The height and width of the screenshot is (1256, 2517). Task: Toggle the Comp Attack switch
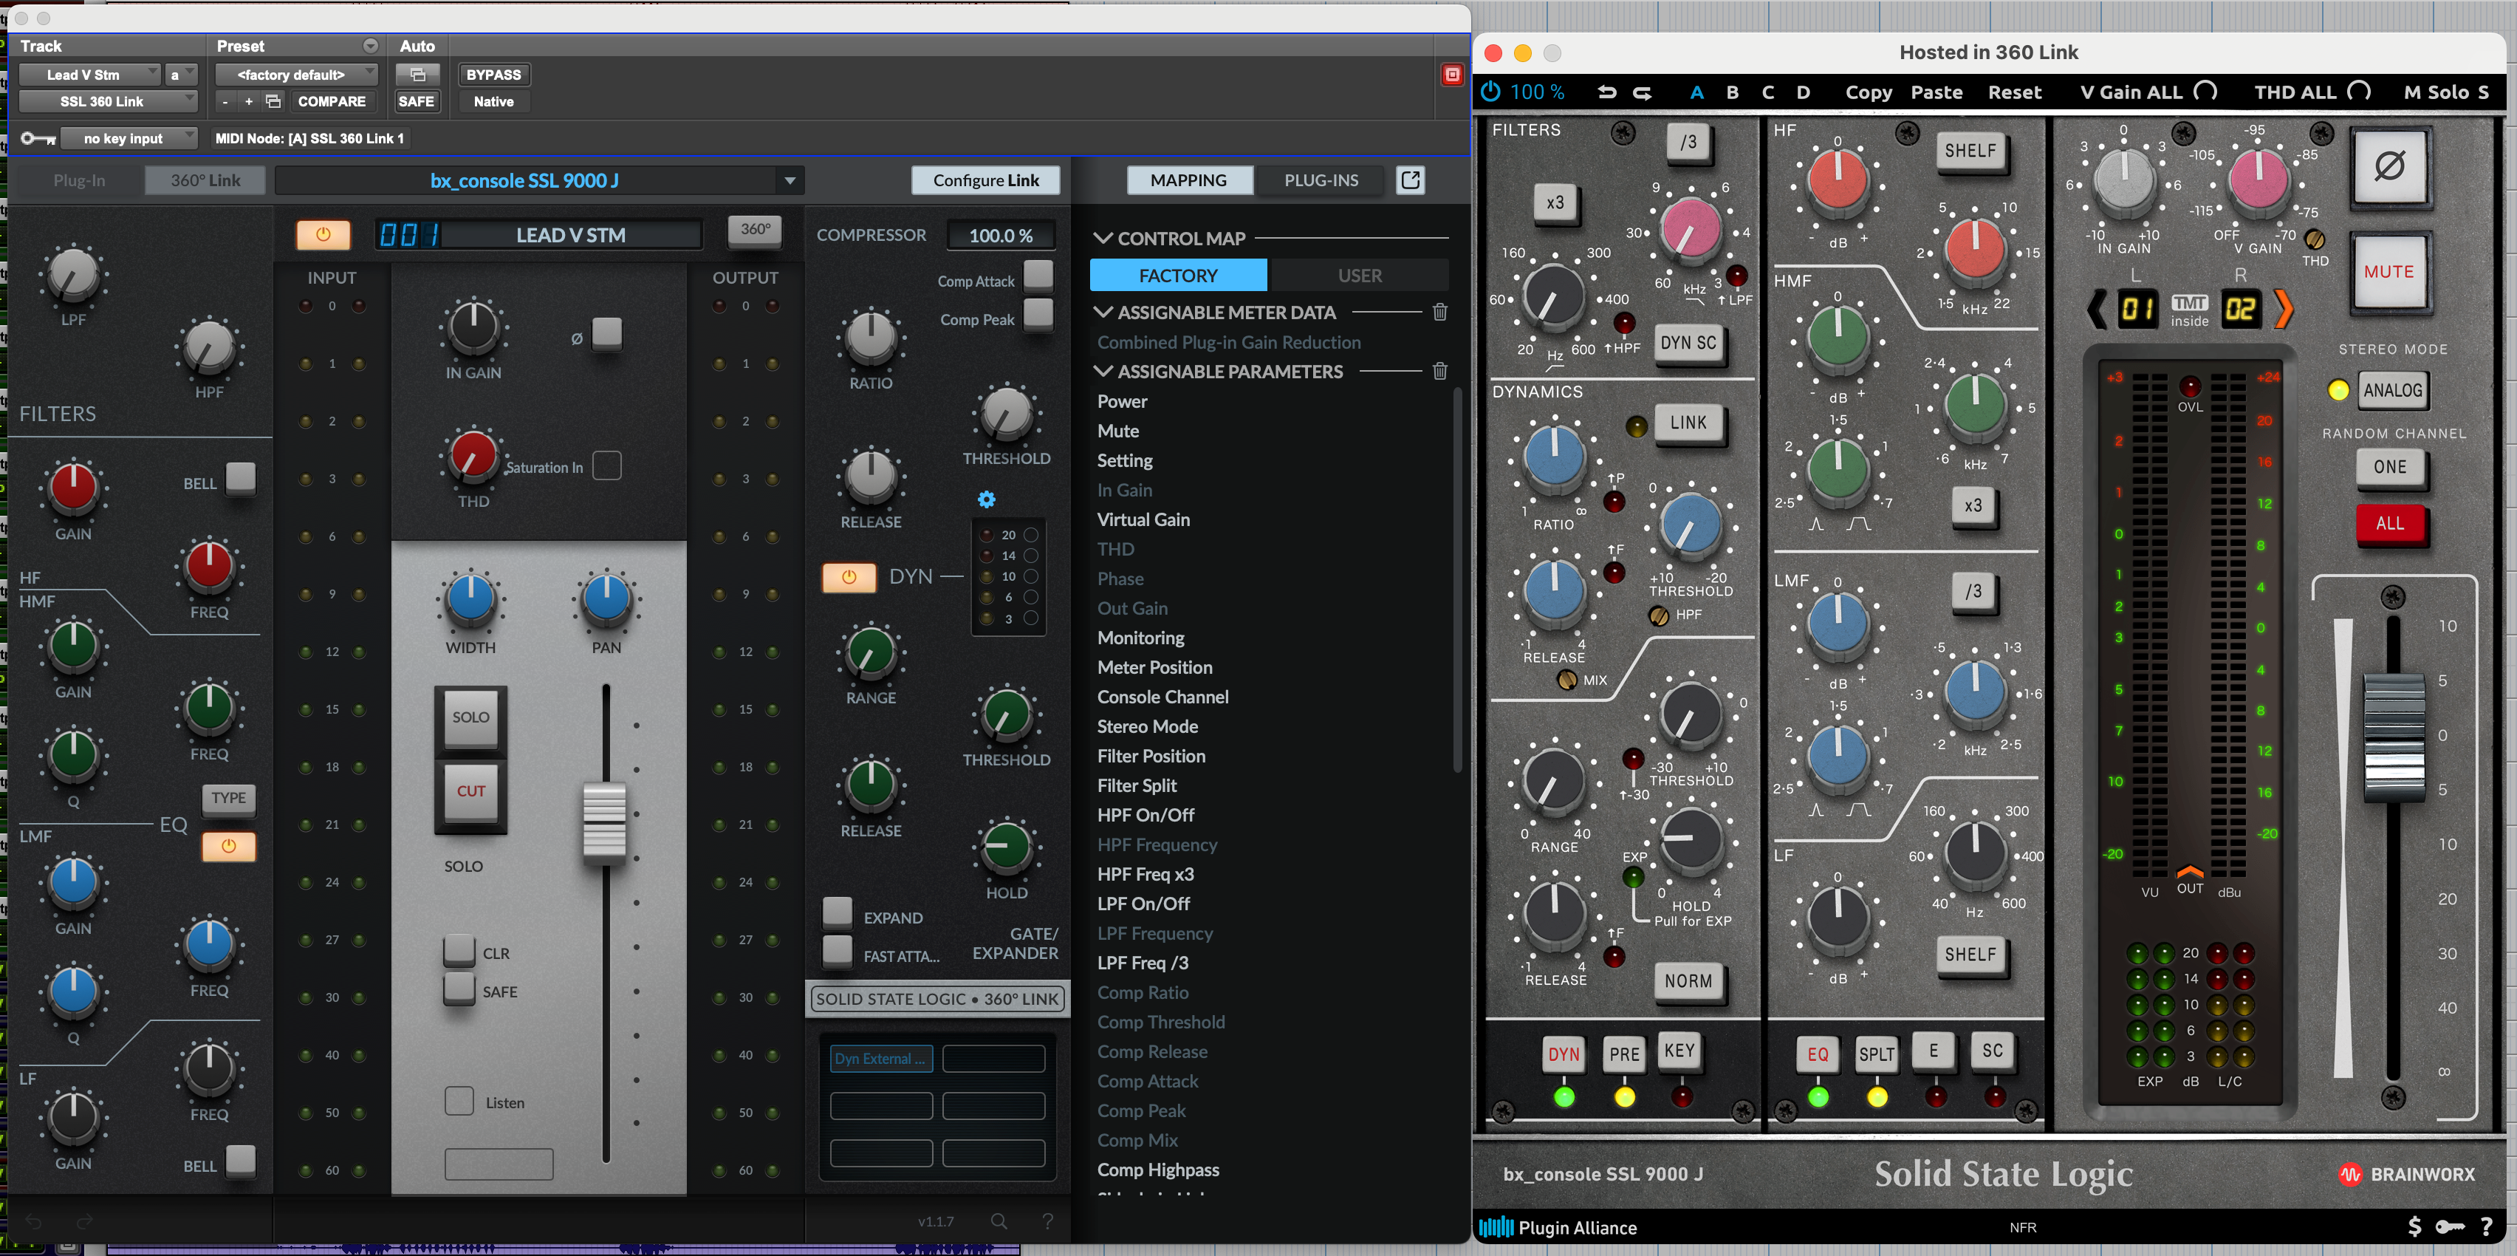click(1038, 276)
